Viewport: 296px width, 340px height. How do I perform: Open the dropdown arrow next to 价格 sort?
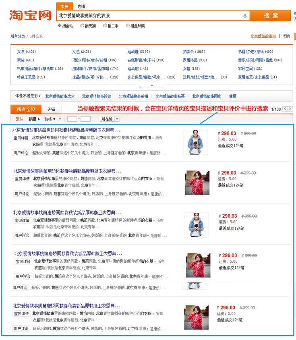pos(60,119)
